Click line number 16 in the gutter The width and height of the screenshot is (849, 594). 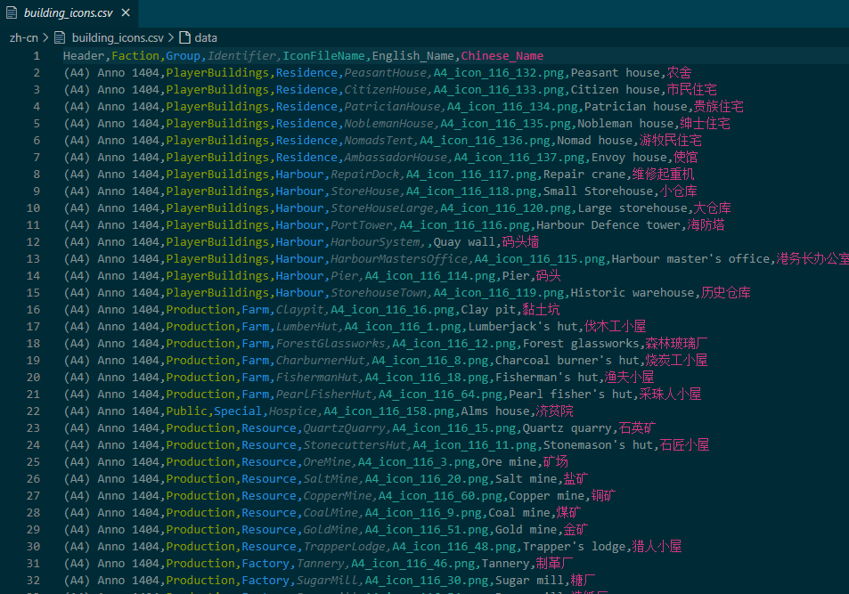click(x=33, y=310)
